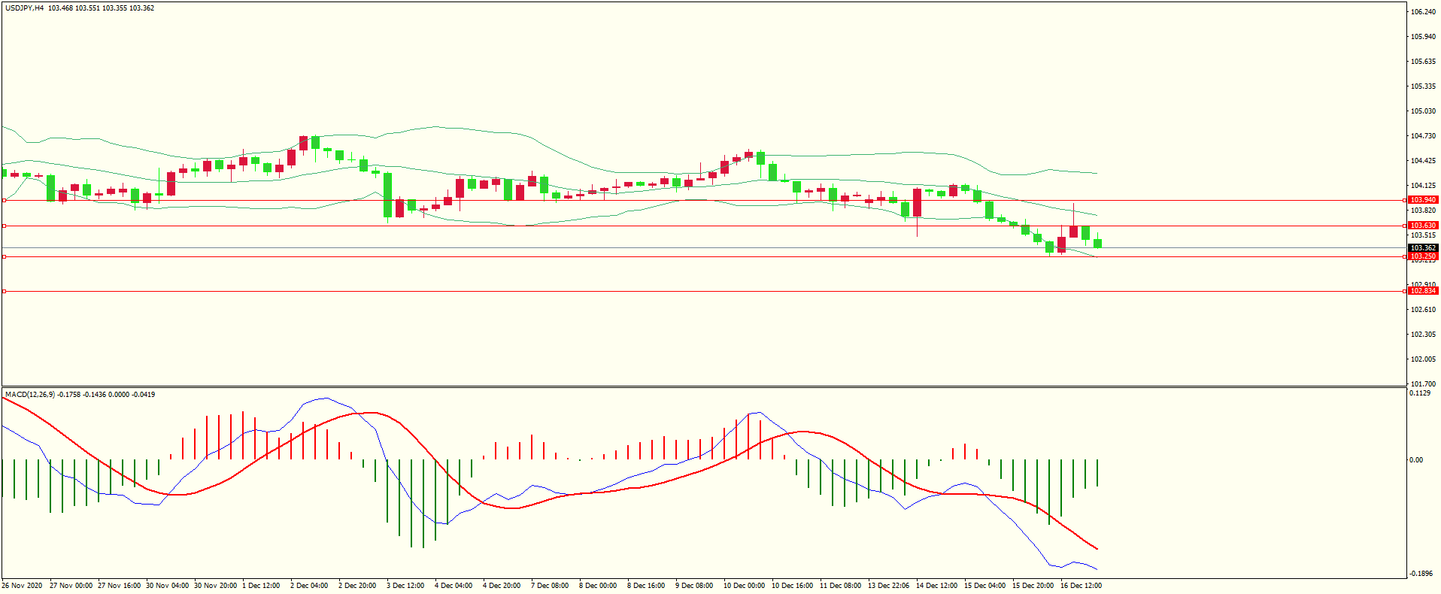Click the 2 Dec 04:00 time label
The width and height of the screenshot is (1441, 594).
(309, 586)
